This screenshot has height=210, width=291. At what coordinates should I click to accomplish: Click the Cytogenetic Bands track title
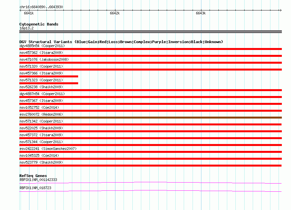point(39,24)
